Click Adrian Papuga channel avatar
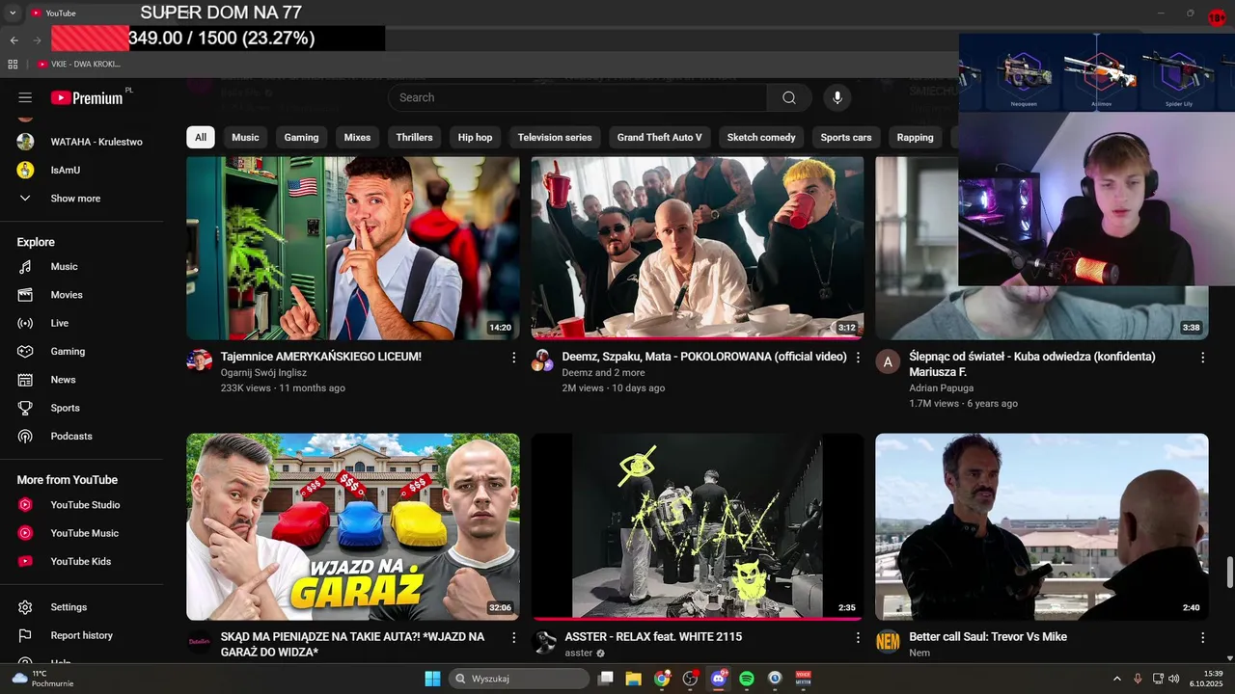Image resolution: width=1235 pixels, height=694 pixels. click(x=888, y=361)
